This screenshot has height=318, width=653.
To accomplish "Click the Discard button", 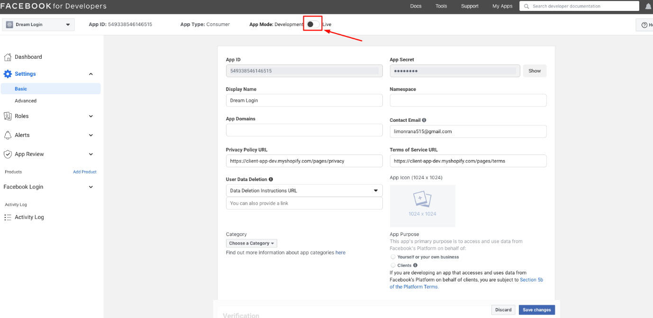I will 503,310.
